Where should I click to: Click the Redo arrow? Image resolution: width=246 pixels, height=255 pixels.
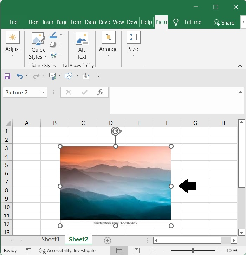tap(36, 76)
